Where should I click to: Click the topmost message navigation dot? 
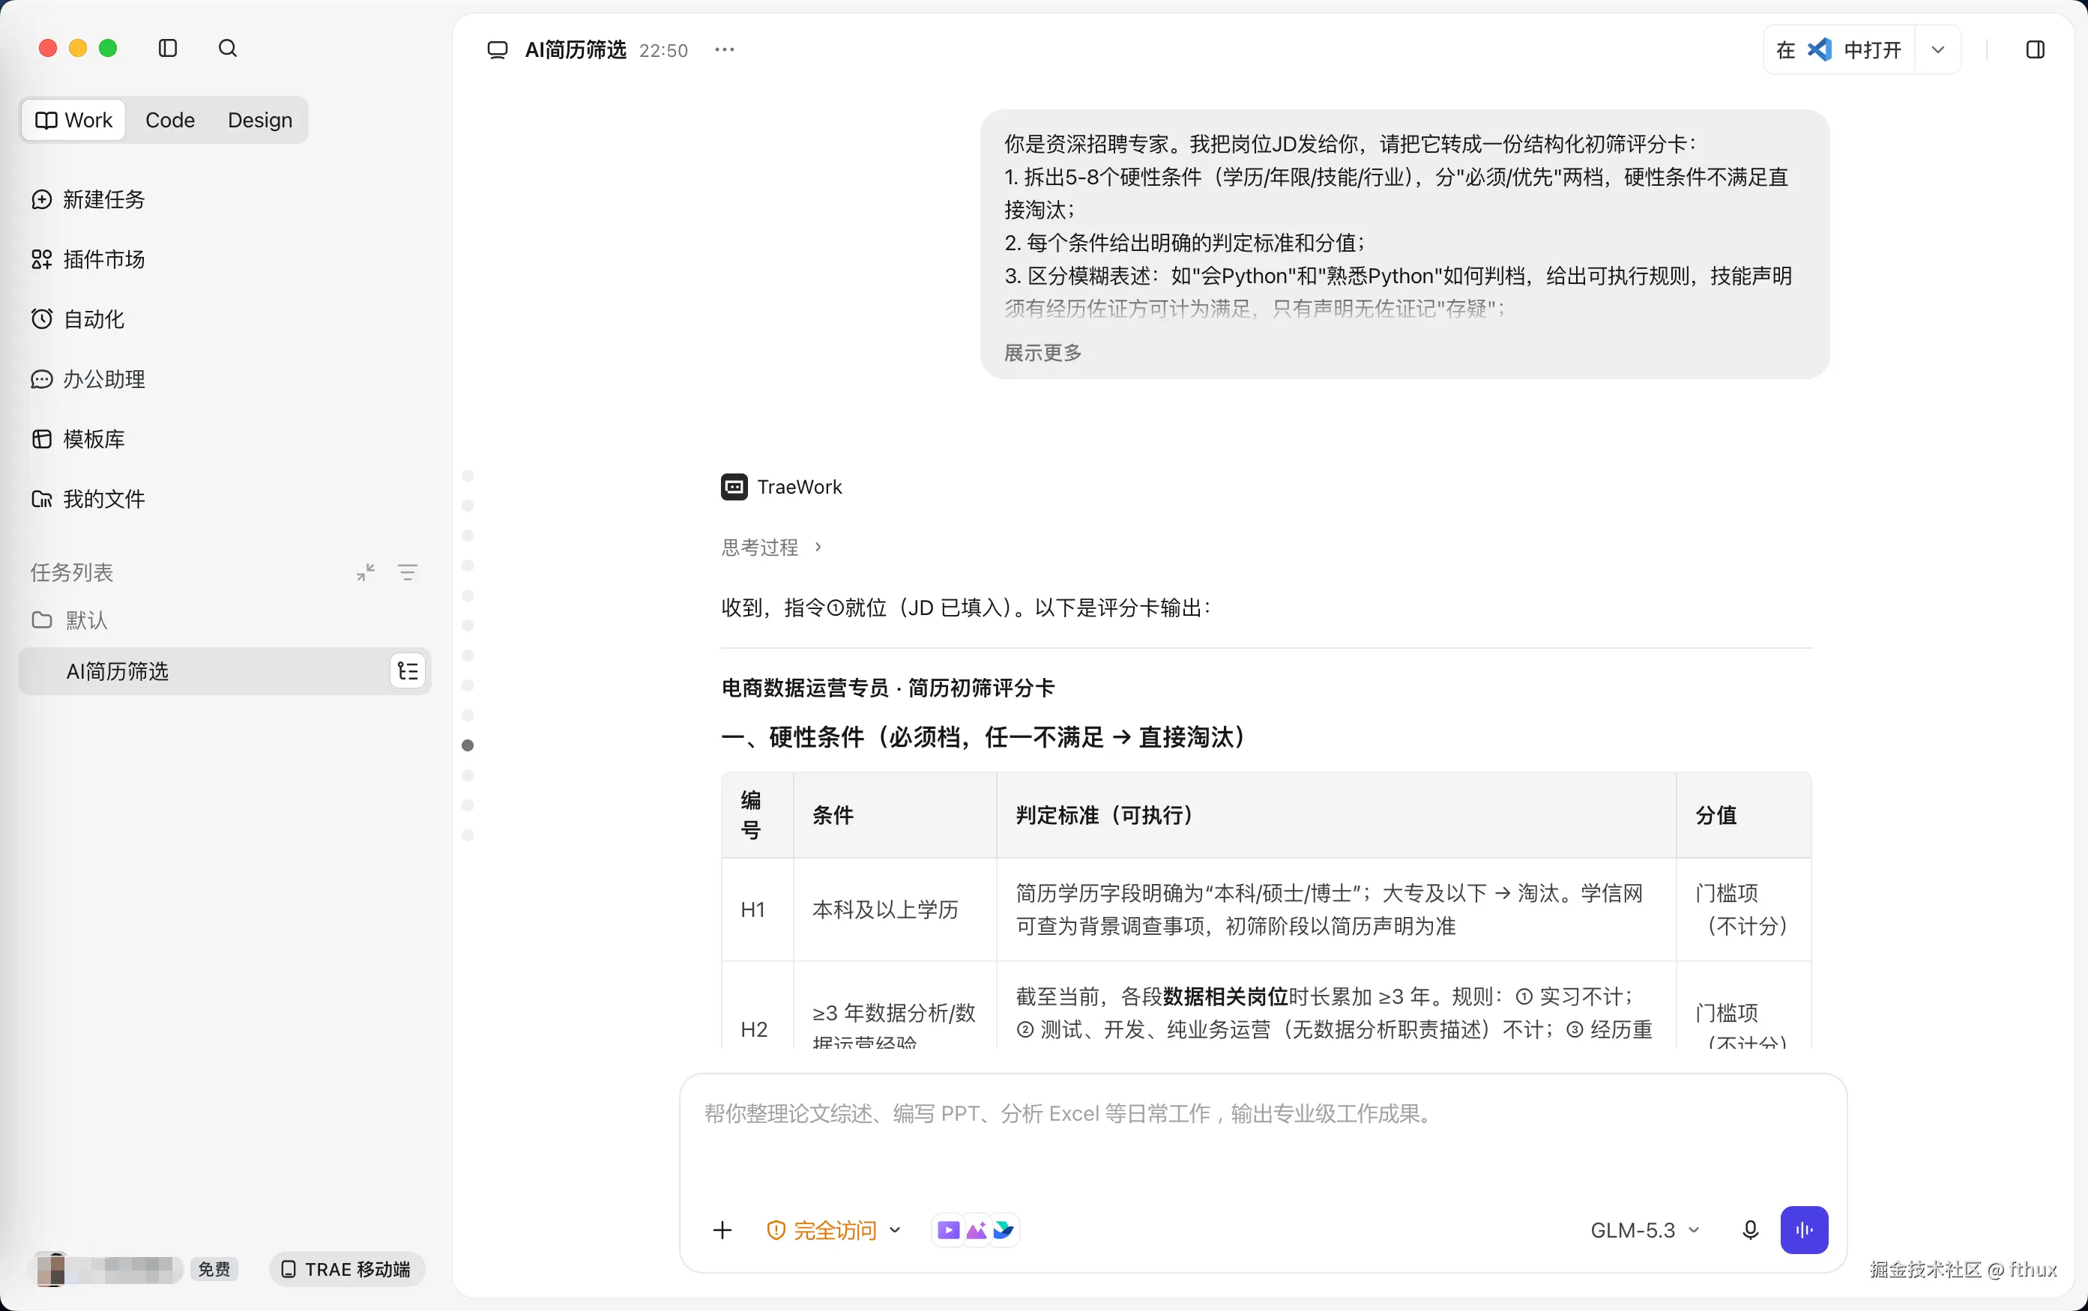tap(468, 476)
